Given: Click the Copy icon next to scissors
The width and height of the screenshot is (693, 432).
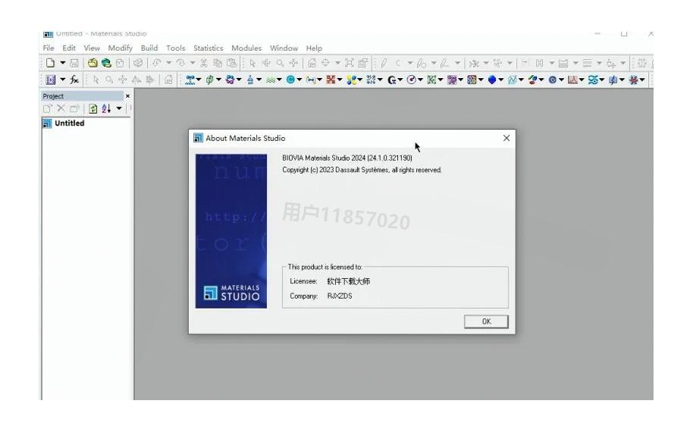Looking at the screenshot, I should point(218,63).
